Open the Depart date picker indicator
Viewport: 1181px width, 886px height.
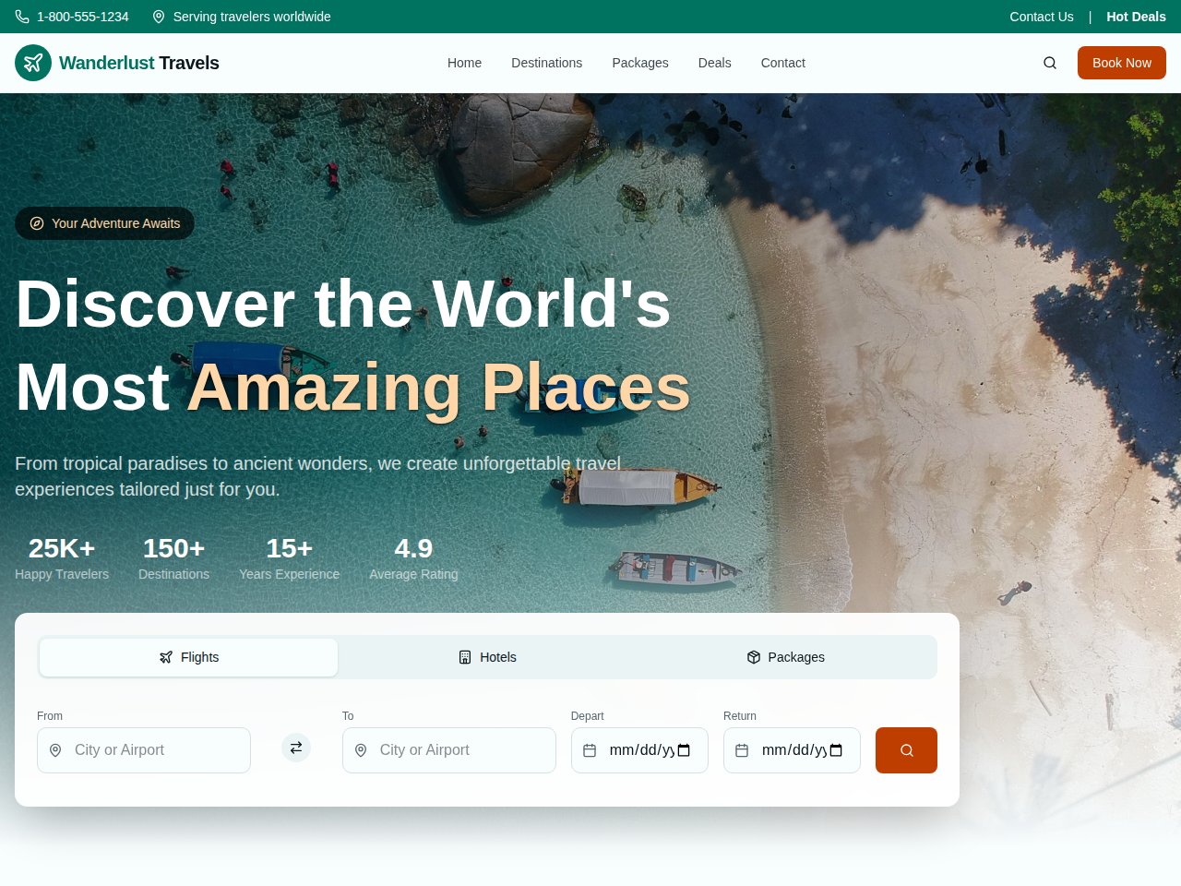point(684,750)
